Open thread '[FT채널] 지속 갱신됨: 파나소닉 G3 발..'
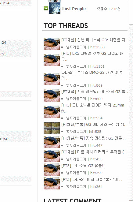 pos(95,92)
